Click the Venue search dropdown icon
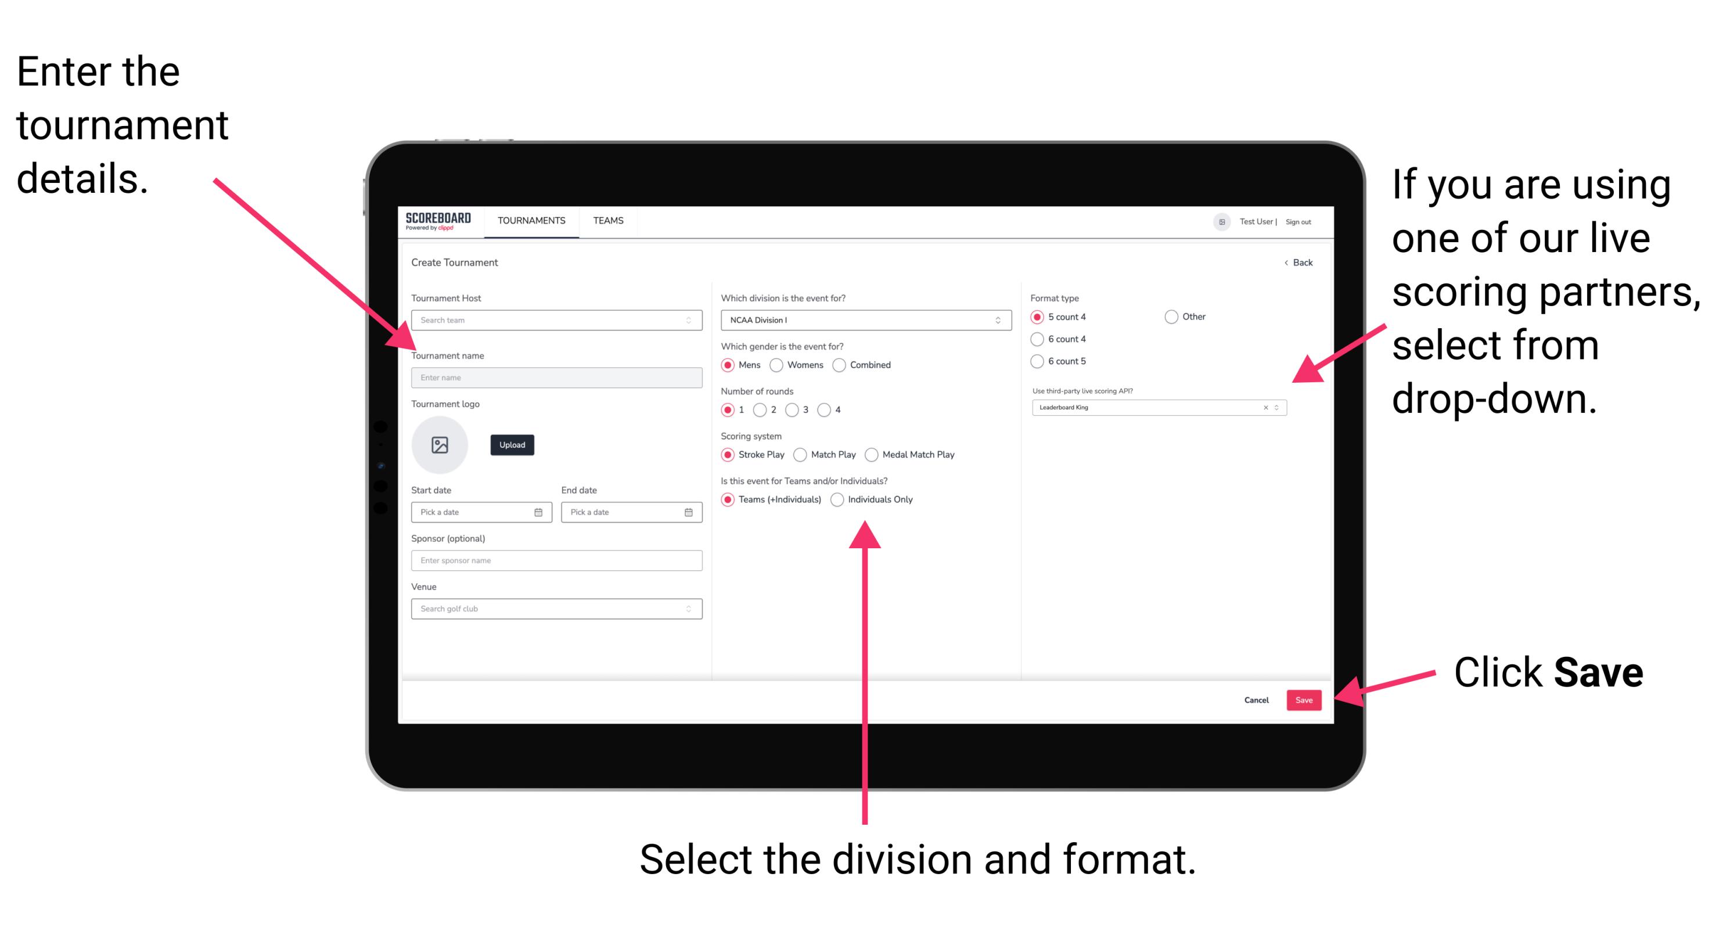Screen dimensions: 1730x931 point(689,609)
